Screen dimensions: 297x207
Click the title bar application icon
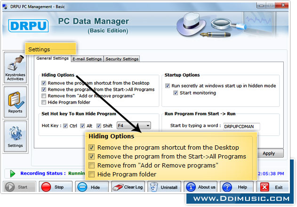point(5,7)
